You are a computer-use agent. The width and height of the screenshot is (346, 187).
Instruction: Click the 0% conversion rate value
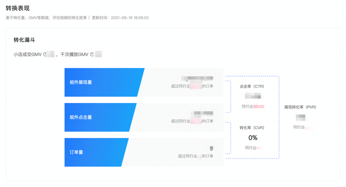tap(253, 138)
